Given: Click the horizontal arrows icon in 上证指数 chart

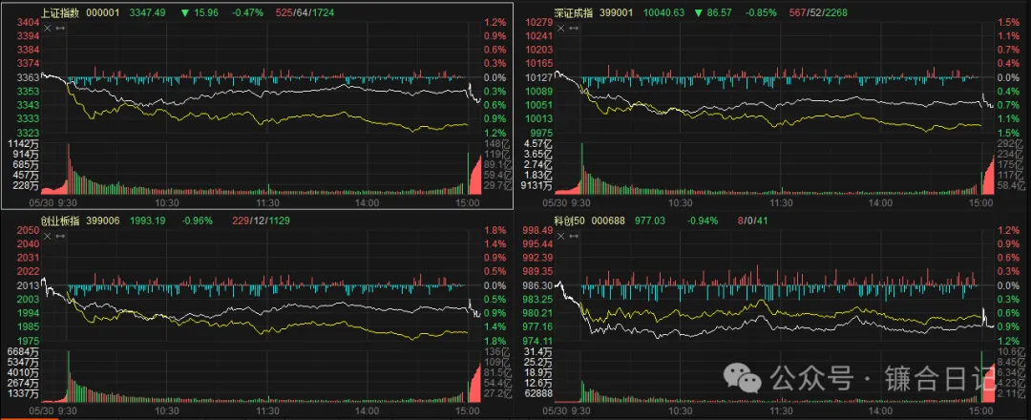Looking at the screenshot, I should tap(60, 29).
